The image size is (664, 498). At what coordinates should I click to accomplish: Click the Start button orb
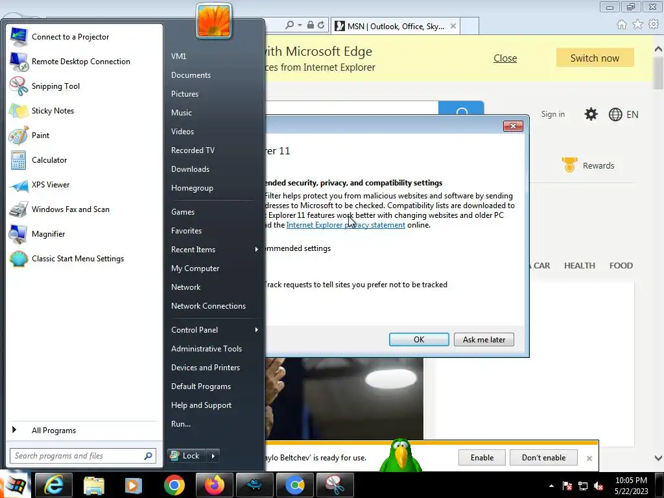coord(15,485)
